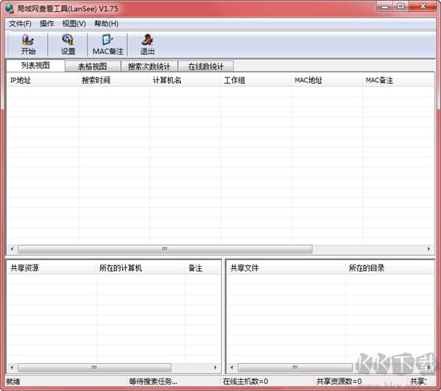441x391 pixels.
Task: Exit via the 退出 toolbar icon
Action: point(148,45)
